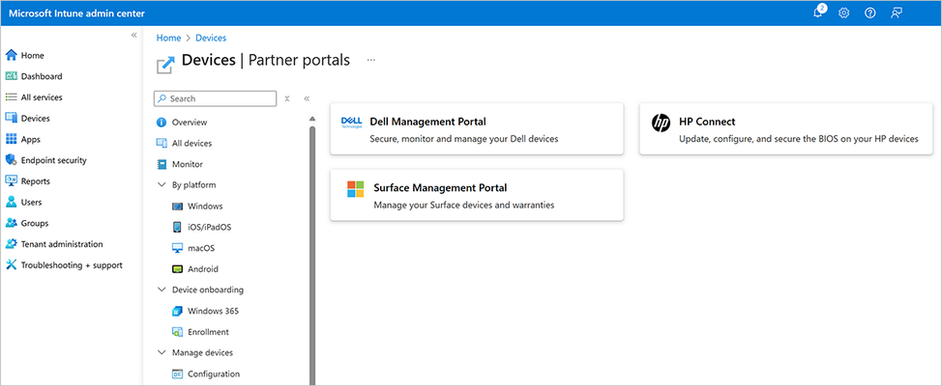Image resolution: width=942 pixels, height=386 pixels.
Task: Go to the Home breadcrumb link
Action: pos(168,38)
